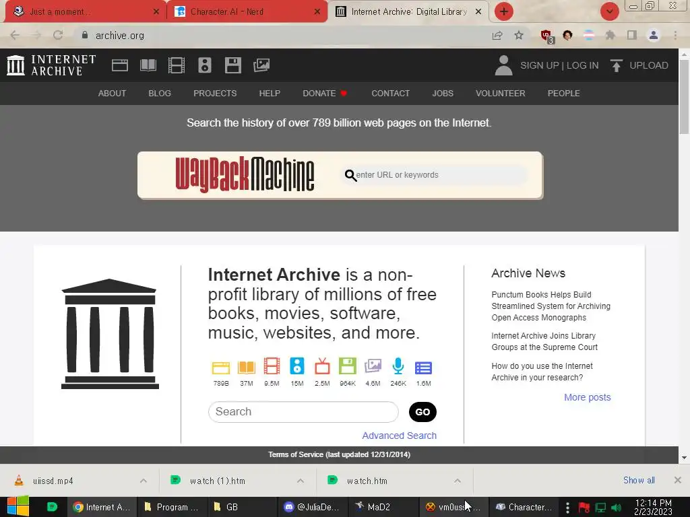Select the blue audio icon labeled 15M
Image resolution: width=690 pixels, height=517 pixels.
[x=297, y=366]
